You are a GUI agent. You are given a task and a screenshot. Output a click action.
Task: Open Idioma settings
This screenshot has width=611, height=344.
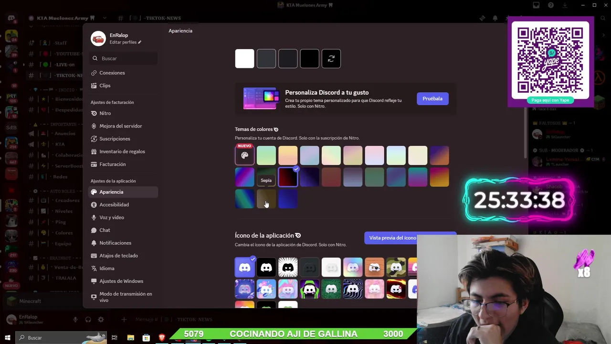point(123,269)
